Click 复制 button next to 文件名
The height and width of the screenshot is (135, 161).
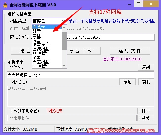click(146, 67)
